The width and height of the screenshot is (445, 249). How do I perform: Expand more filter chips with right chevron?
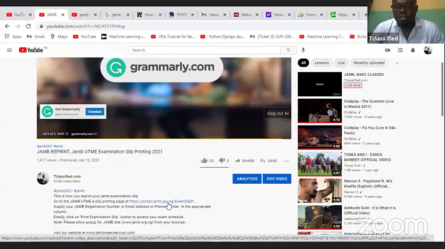397,63
